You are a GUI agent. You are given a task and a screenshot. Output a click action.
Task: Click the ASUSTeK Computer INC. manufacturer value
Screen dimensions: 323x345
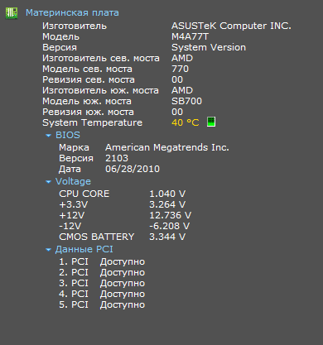coord(231,26)
